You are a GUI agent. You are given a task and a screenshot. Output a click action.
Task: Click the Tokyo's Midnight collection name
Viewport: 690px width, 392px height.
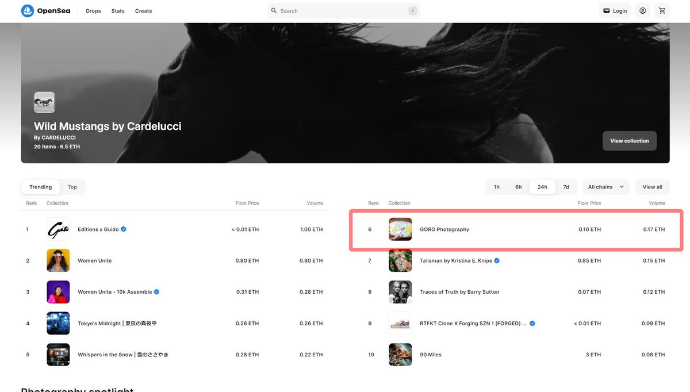click(117, 323)
